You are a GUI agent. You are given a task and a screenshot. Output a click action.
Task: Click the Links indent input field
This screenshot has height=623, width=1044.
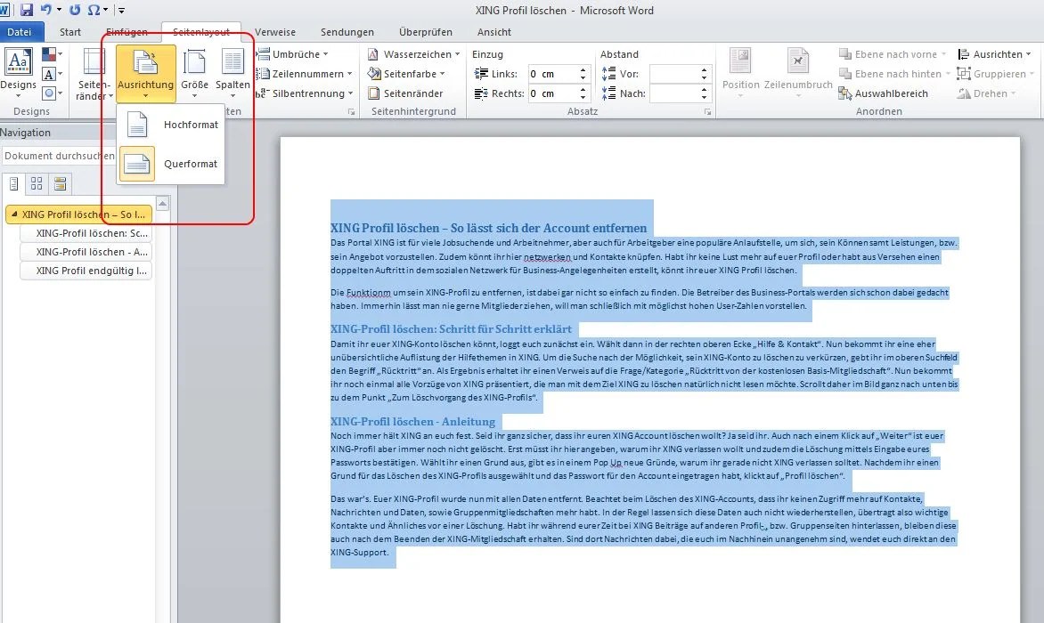coord(552,74)
